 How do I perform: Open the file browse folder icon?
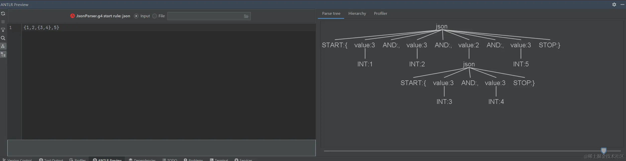246,16
